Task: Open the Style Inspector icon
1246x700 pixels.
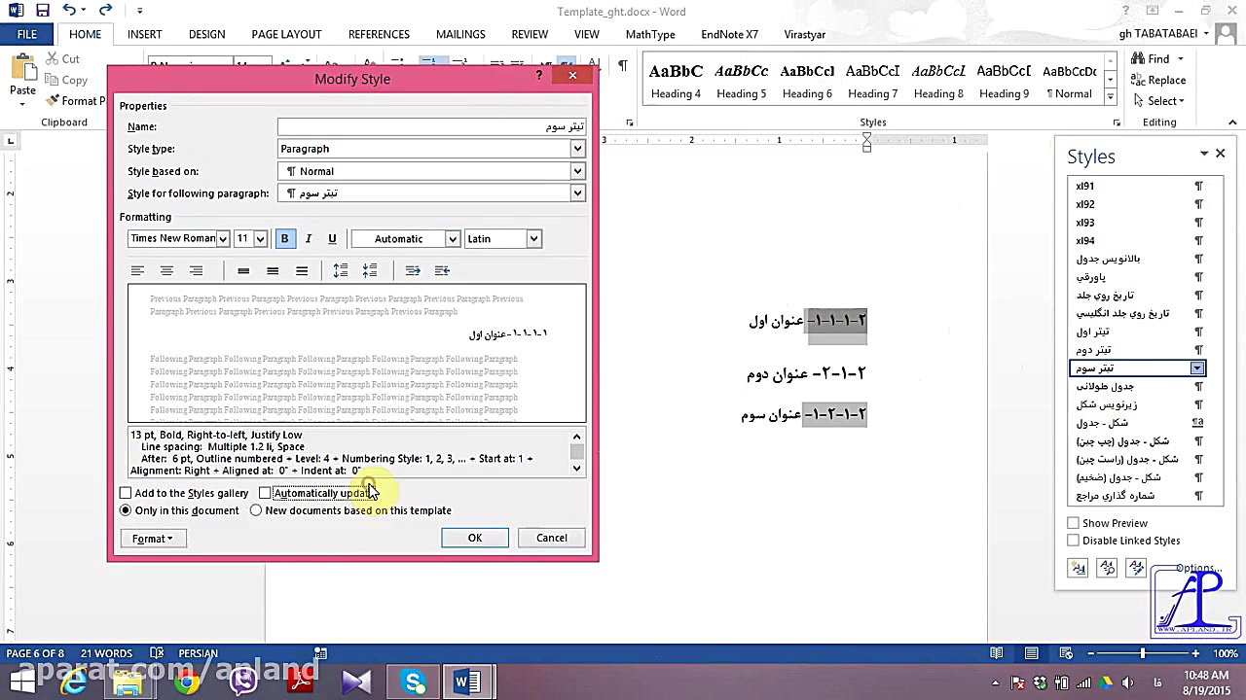Action: pos(1107,568)
